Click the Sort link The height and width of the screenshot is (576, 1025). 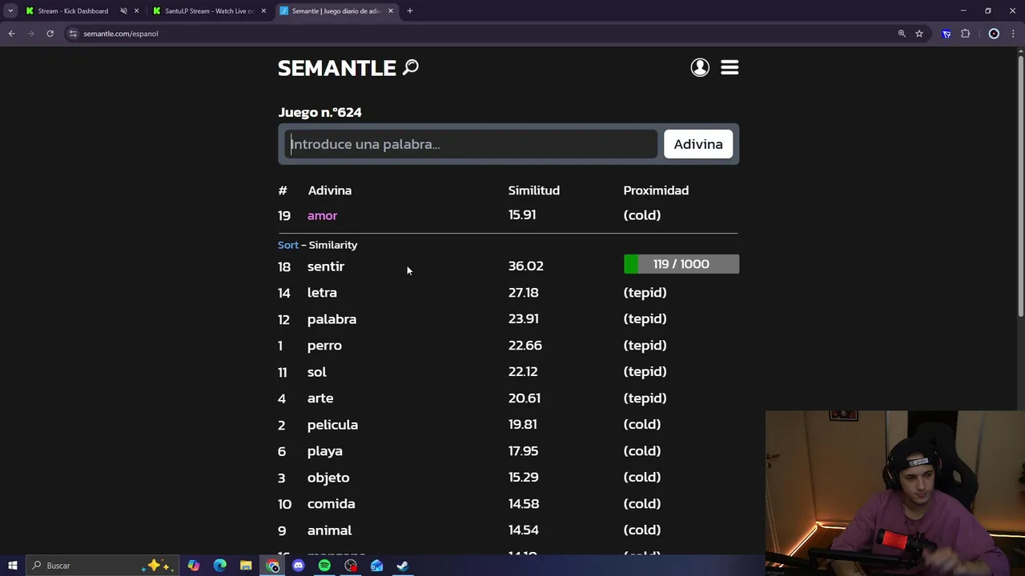coord(288,245)
